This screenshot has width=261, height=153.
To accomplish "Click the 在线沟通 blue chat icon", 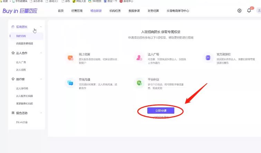I will tap(71, 83).
